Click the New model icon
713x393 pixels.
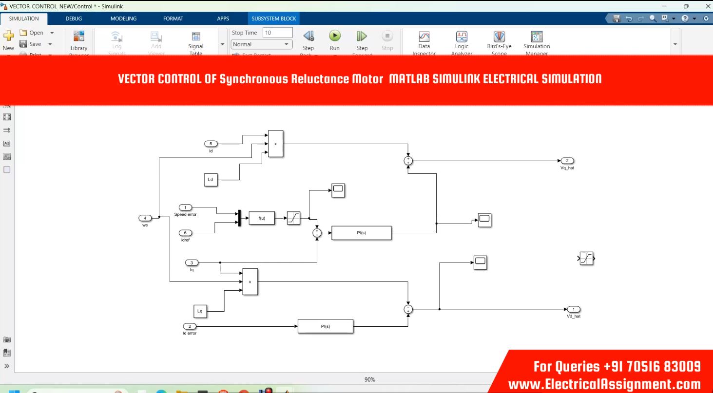coord(8,37)
